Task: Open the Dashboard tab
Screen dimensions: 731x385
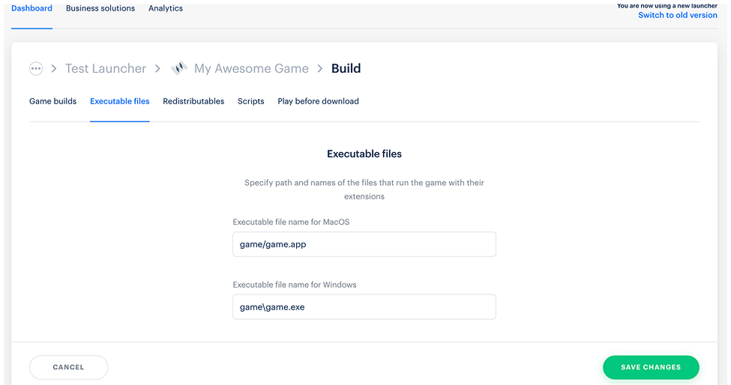Action: 31,8
